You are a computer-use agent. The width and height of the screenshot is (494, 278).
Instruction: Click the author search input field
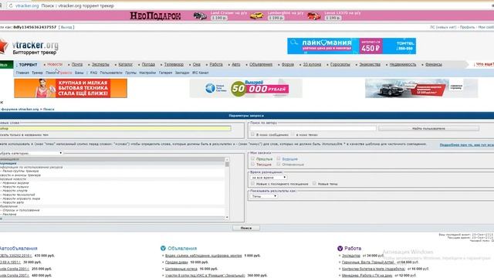pyautogui.click(x=313, y=128)
